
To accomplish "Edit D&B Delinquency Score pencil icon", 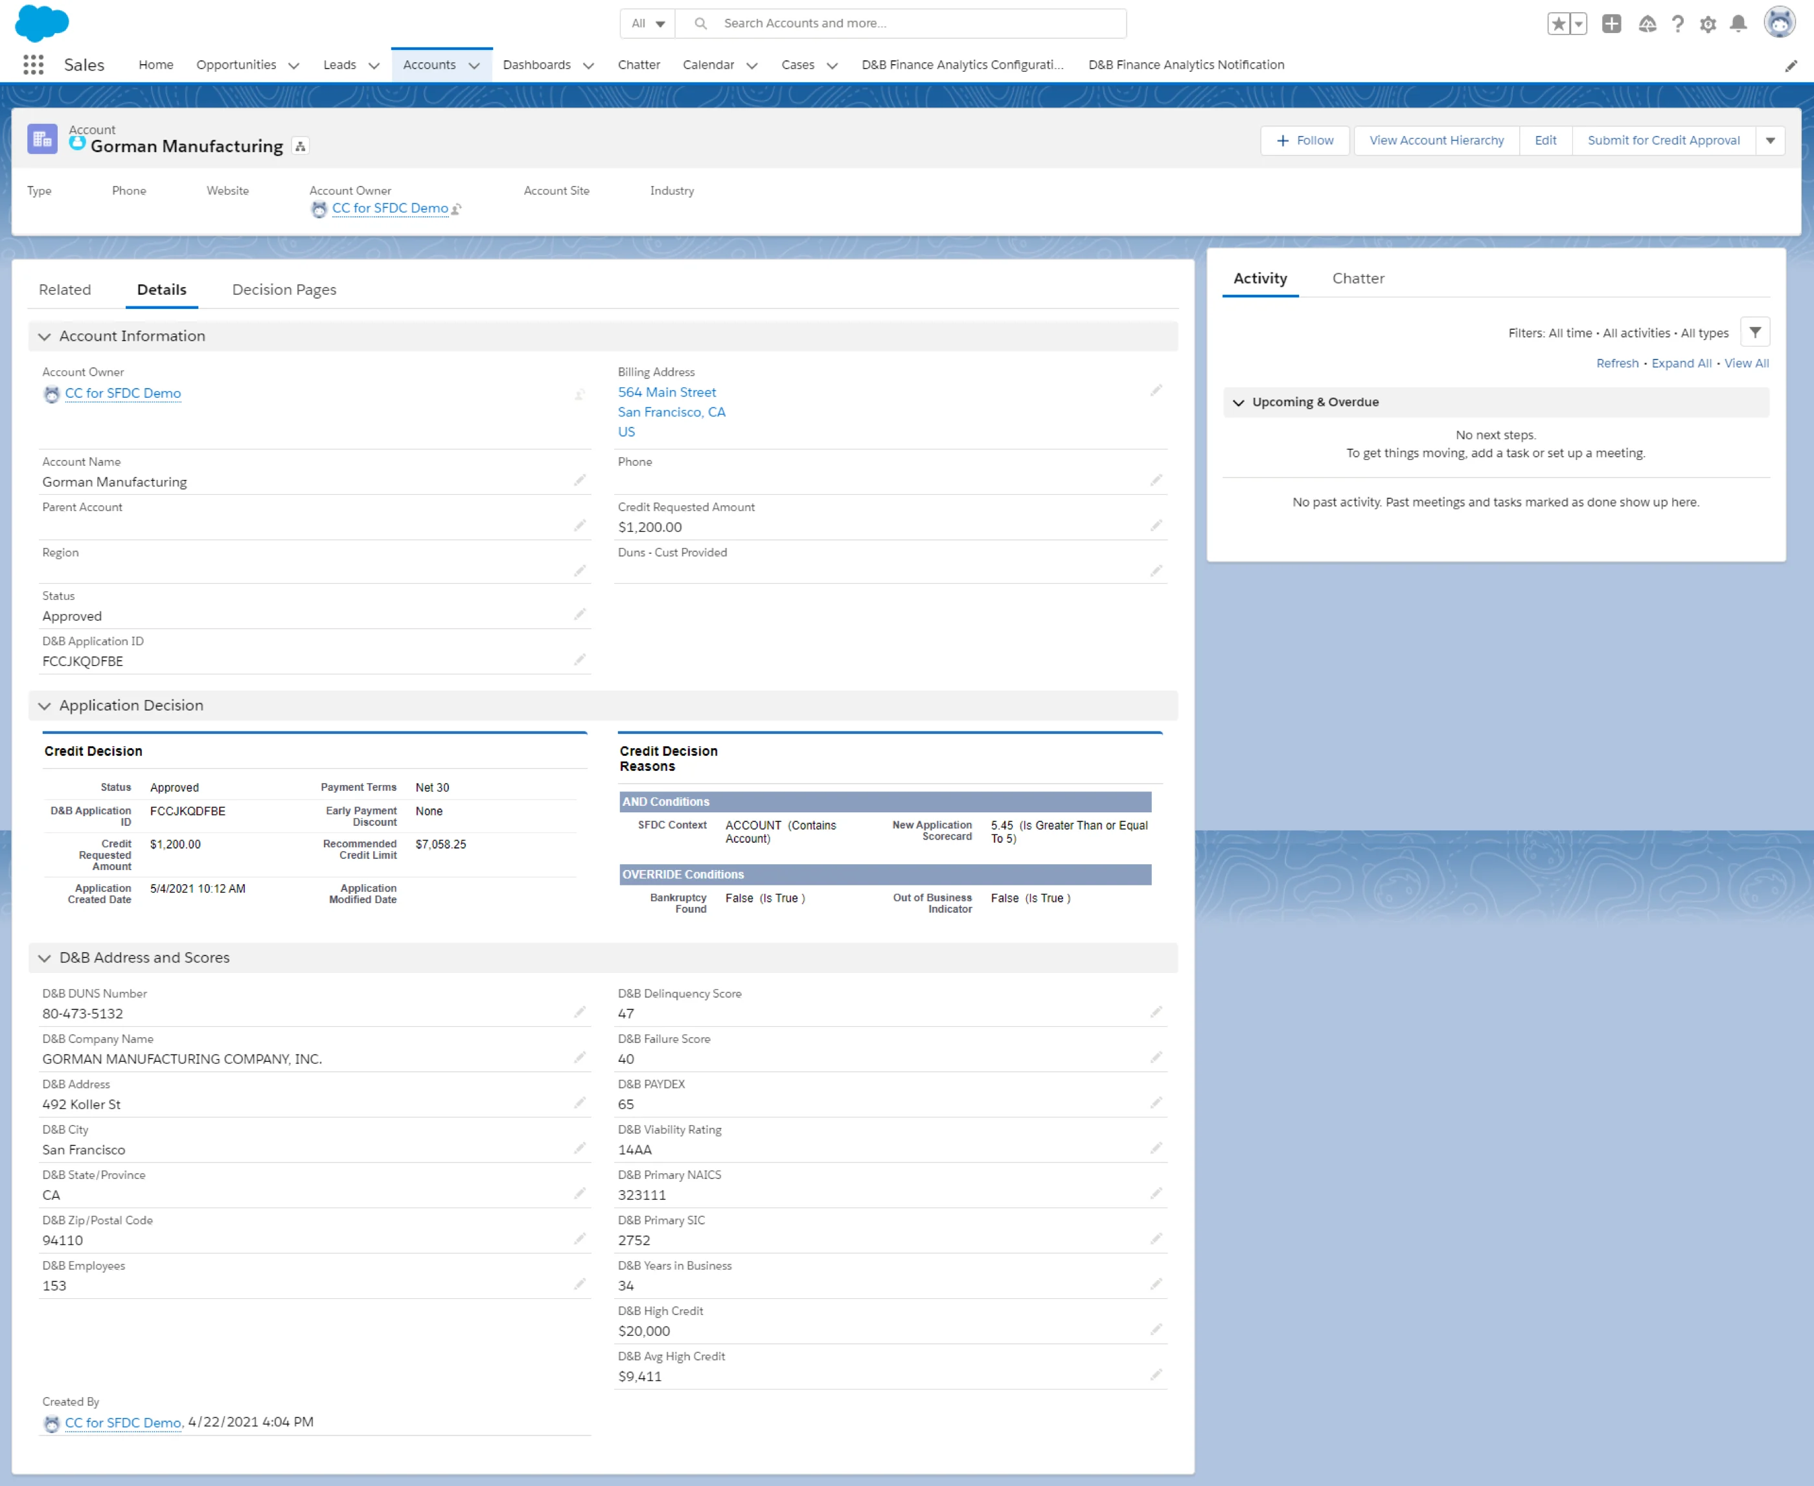I will click(x=1156, y=1012).
